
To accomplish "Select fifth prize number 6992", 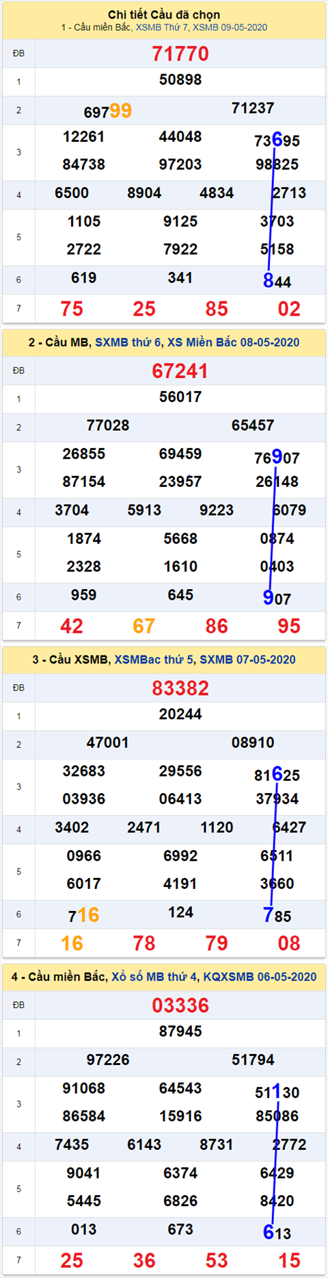I will tap(180, 856).
